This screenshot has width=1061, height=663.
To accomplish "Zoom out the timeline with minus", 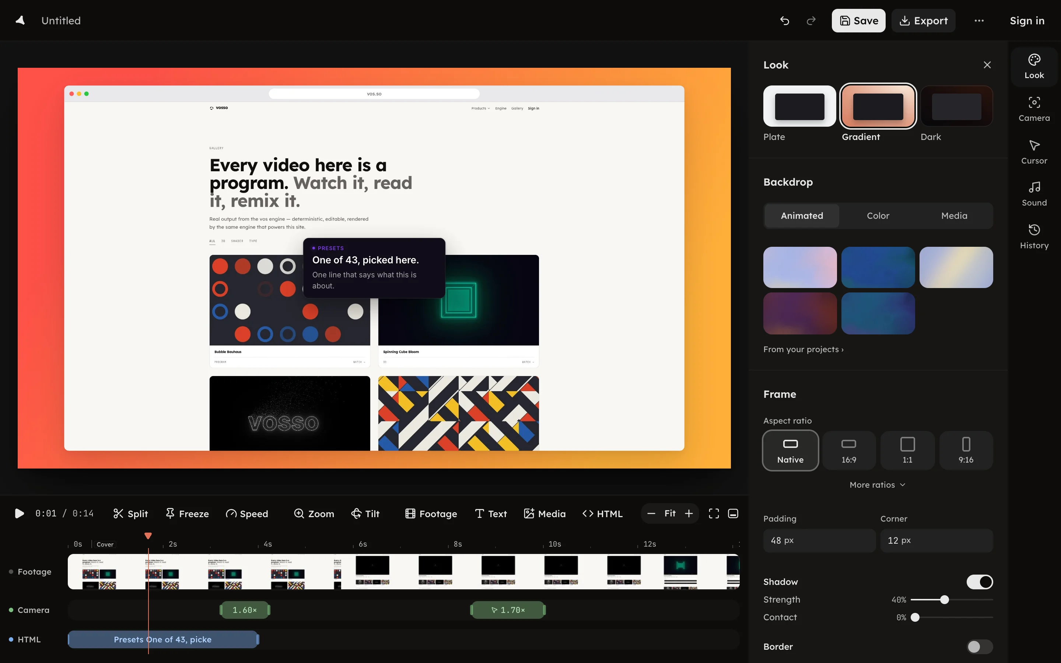I will click(x=651, y=513).
